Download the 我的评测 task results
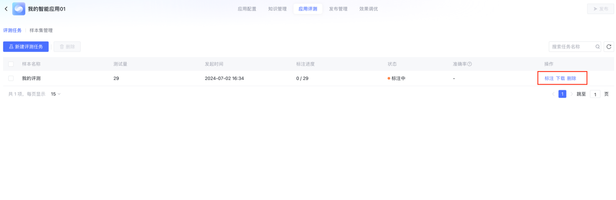This screenshot has width=616, height=200. click(560, 78)
